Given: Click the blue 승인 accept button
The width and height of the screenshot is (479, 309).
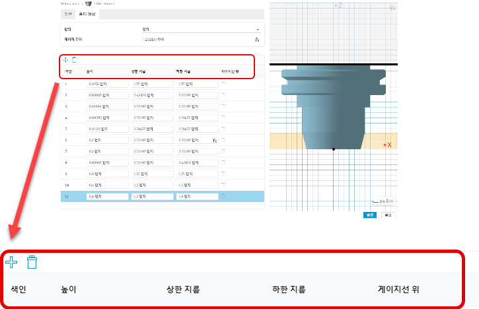Looking at the screenshot, I should point(369,215).
